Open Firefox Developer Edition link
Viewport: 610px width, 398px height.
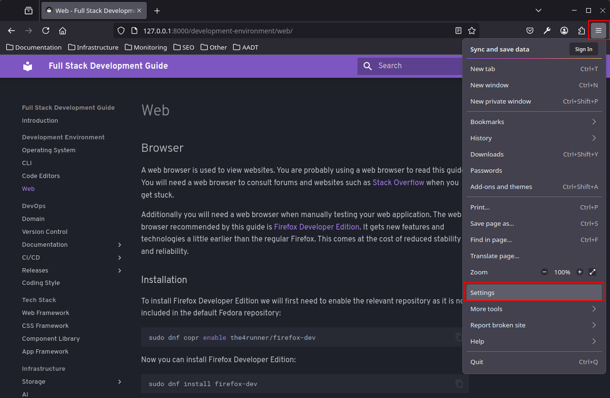[316, 227]
